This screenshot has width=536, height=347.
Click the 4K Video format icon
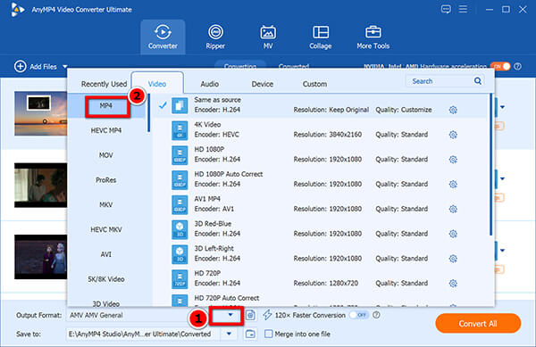click(x=180, y=130)
